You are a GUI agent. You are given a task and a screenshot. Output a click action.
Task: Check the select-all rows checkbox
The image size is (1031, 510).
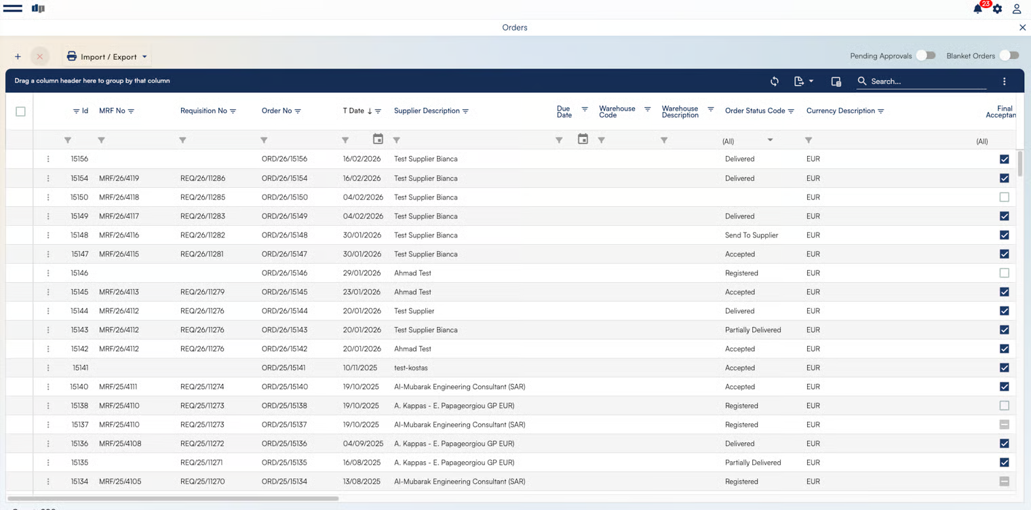[20, 111]
